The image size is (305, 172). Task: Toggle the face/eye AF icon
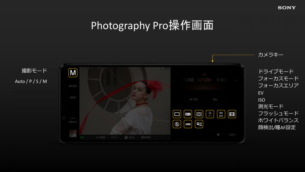click(x=199, y=124)
